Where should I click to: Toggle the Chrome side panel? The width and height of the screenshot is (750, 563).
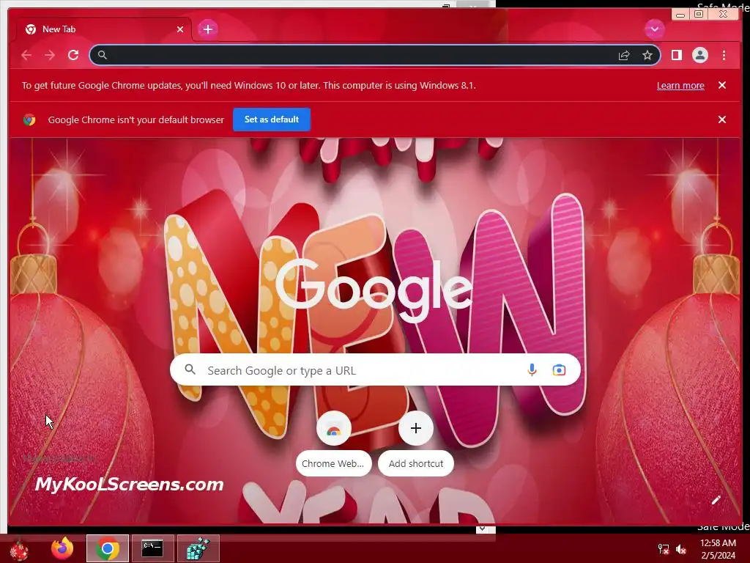click(x=676, y=55)
